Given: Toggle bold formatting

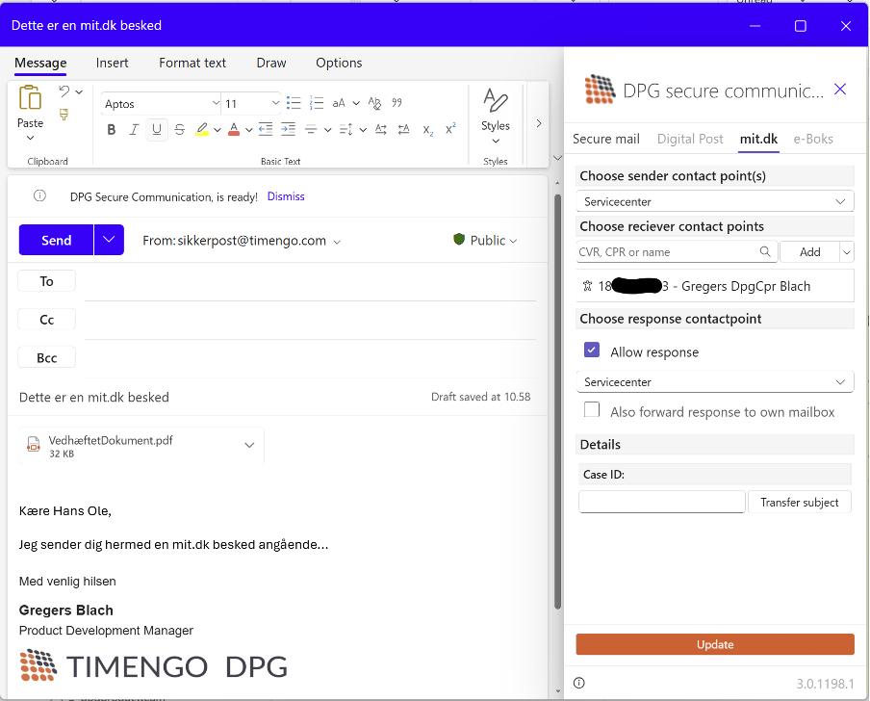Looking at the screenshot, I should coord(112,130).
